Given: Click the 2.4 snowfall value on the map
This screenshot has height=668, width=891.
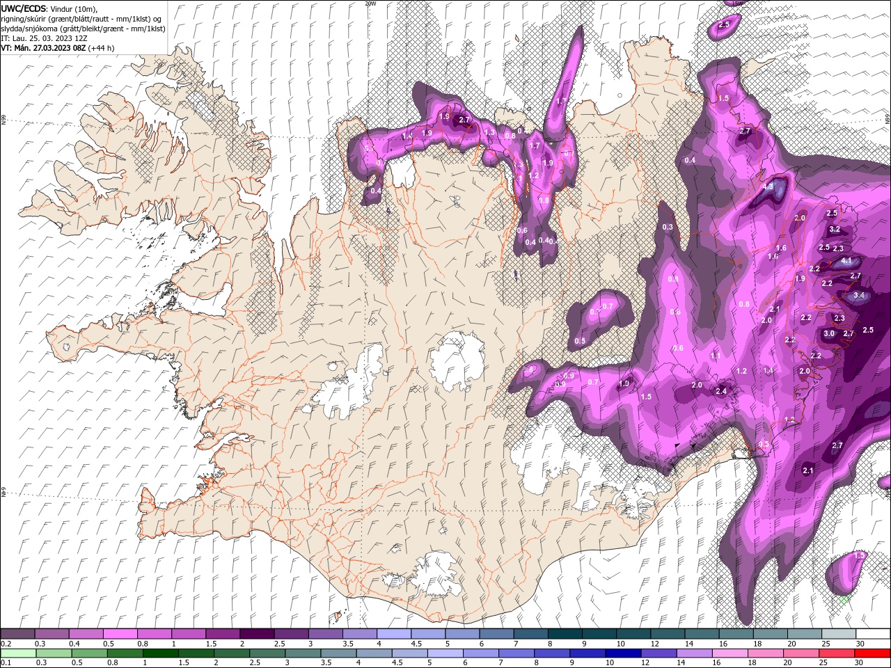Looking at the screenshot, I should click(x=721, y=391).
